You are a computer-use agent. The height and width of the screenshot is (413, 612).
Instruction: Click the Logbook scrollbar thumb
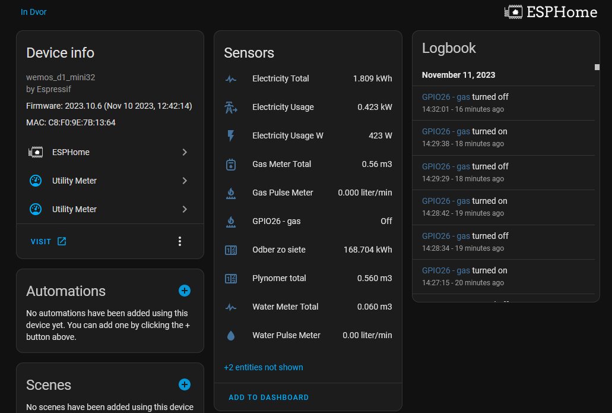[x=597, y=67]
